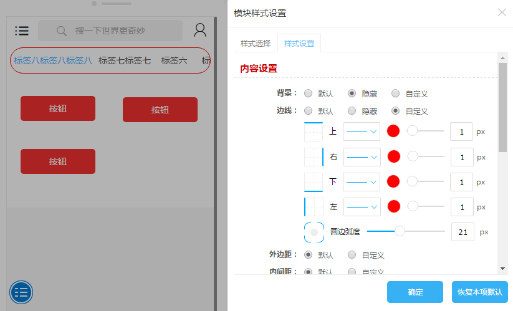This screenshot has height=311, width=513.
Task: Open the 左 border line style dropdown
Action: [x=362, y=207]
